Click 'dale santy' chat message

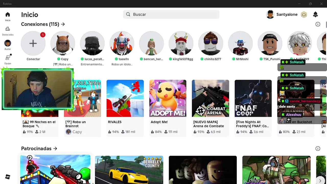click(x=287, y=107)
